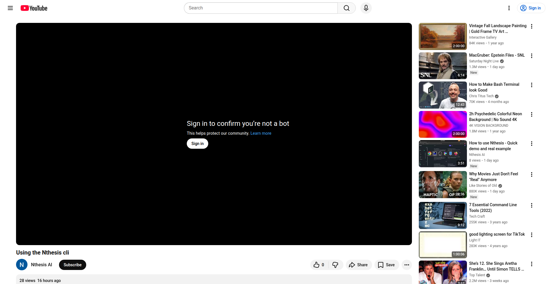Viewport: 550px width, 284px height.
Task: Open How to use Nthesis demo thumbnail
Action: pos(443,154)
